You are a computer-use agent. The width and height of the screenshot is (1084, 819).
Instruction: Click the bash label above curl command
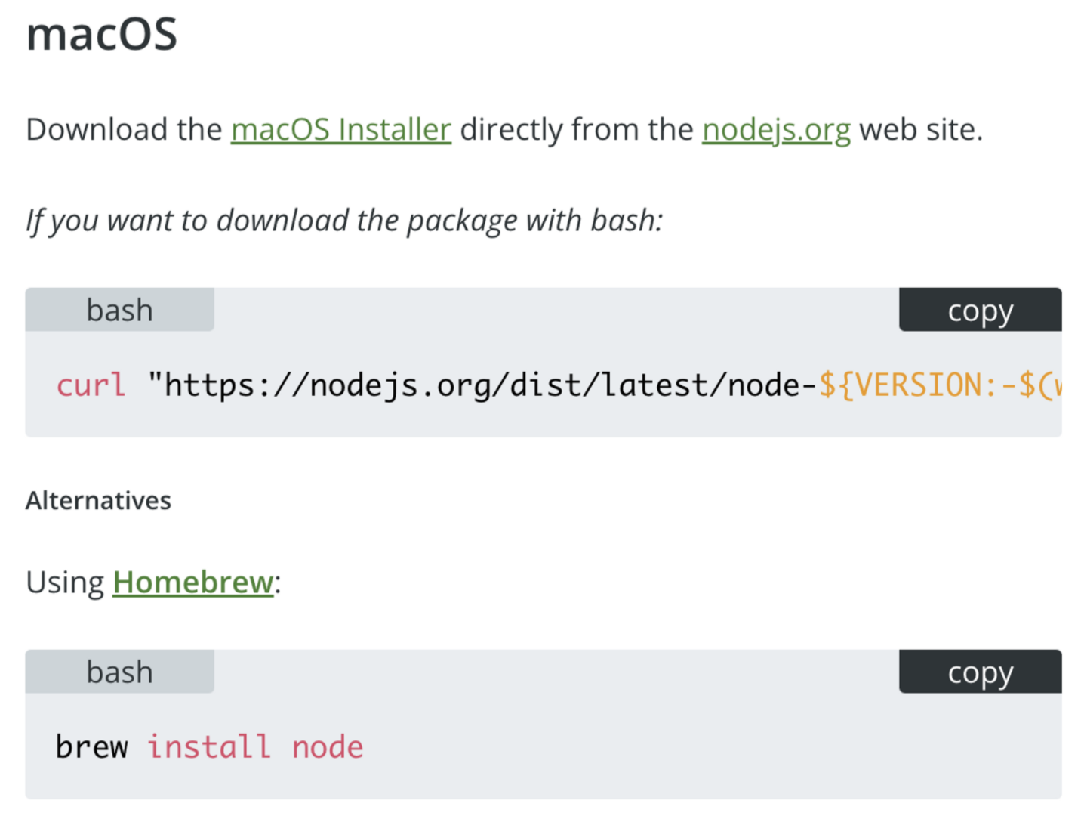point(120,310)
